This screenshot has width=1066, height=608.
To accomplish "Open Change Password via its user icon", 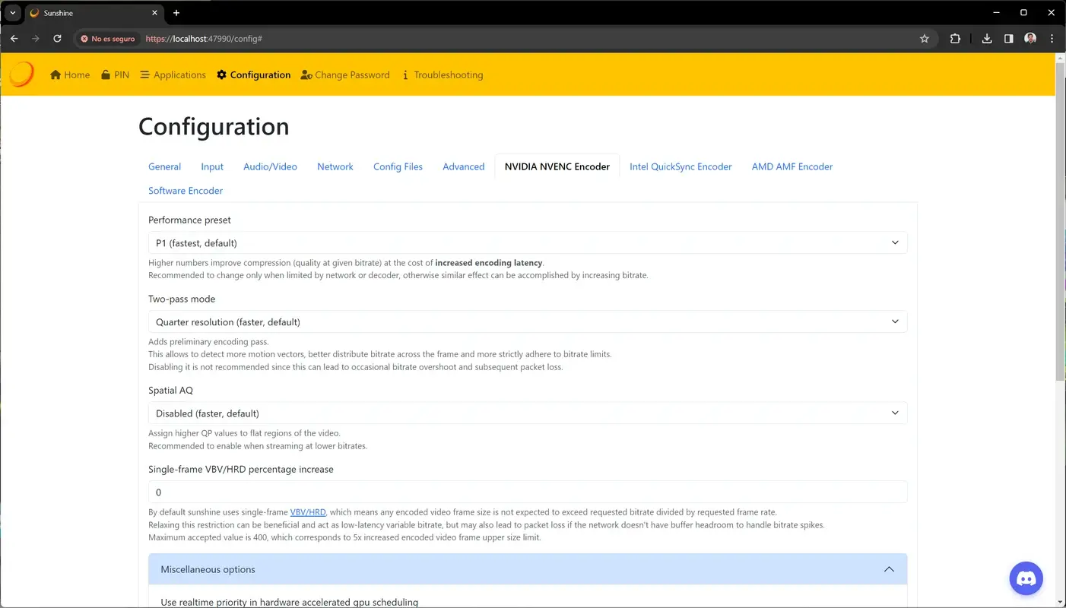I will (x=306, y=74).
